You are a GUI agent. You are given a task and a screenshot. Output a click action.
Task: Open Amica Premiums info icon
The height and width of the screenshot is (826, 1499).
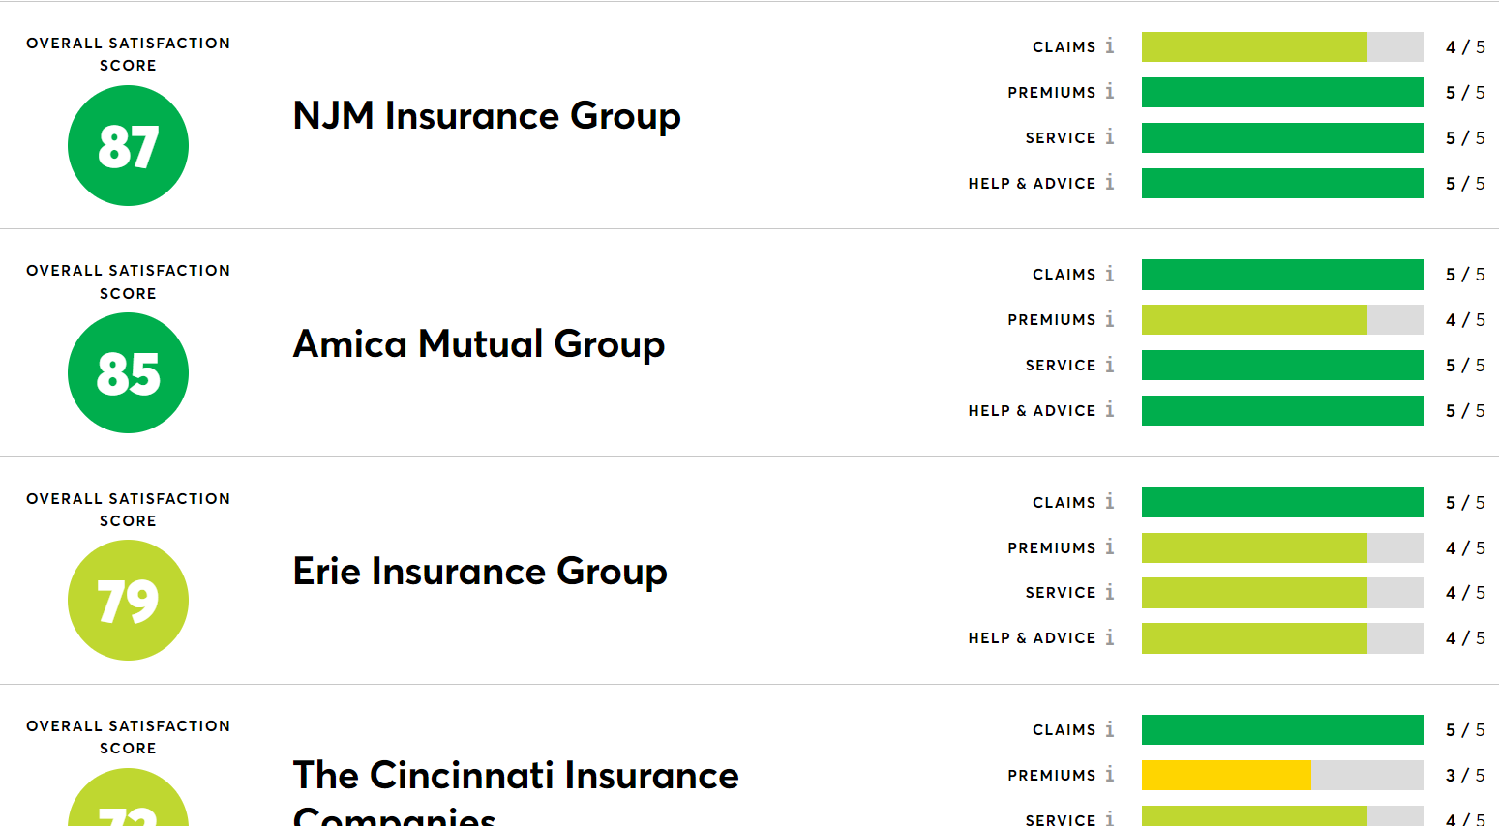(x=1110, y=319)
